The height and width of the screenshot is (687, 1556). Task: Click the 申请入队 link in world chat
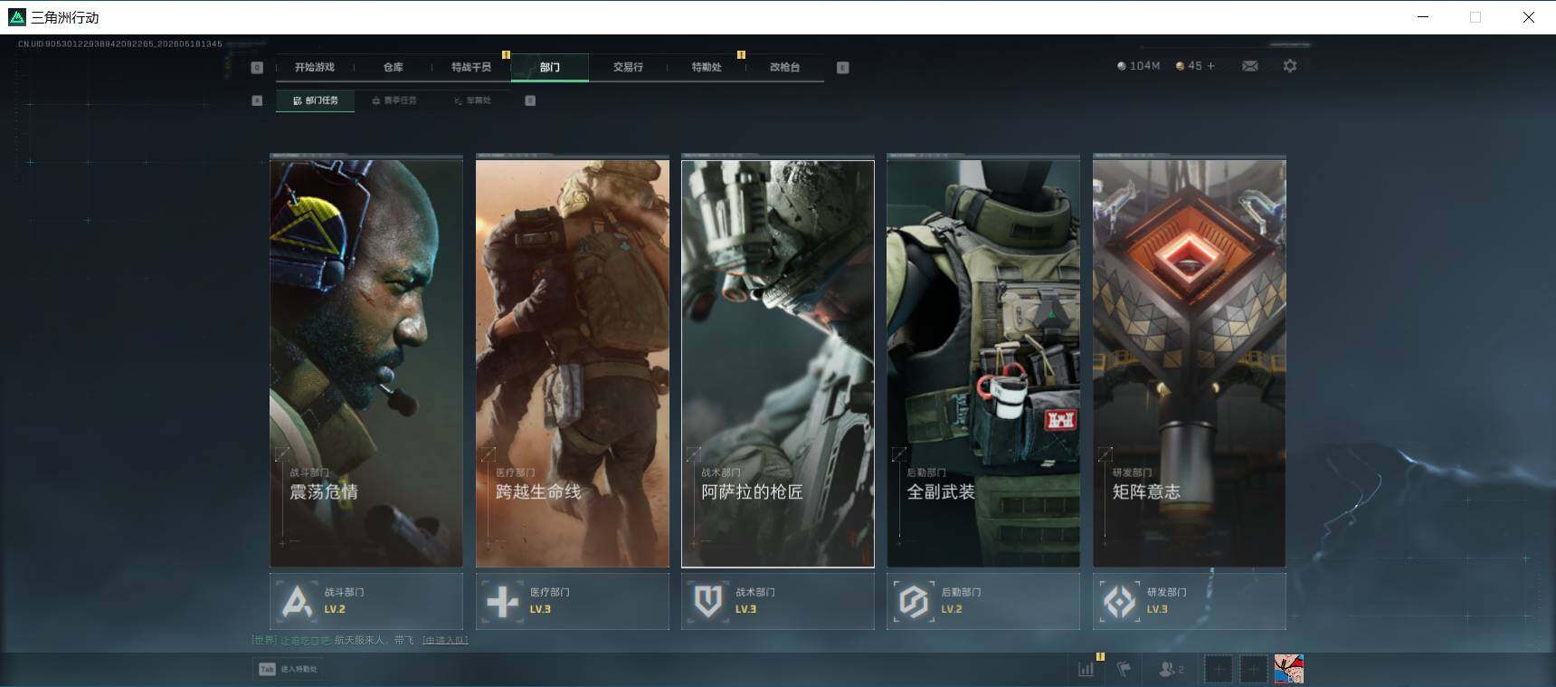(445, 640)
